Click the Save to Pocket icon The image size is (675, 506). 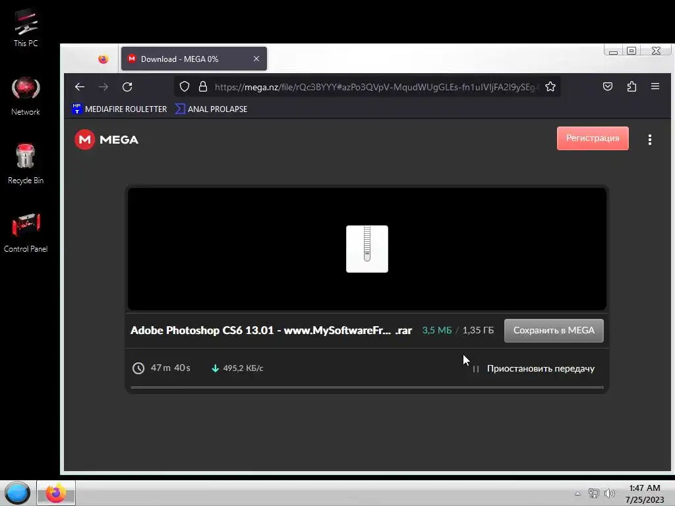tap(607, 86)
